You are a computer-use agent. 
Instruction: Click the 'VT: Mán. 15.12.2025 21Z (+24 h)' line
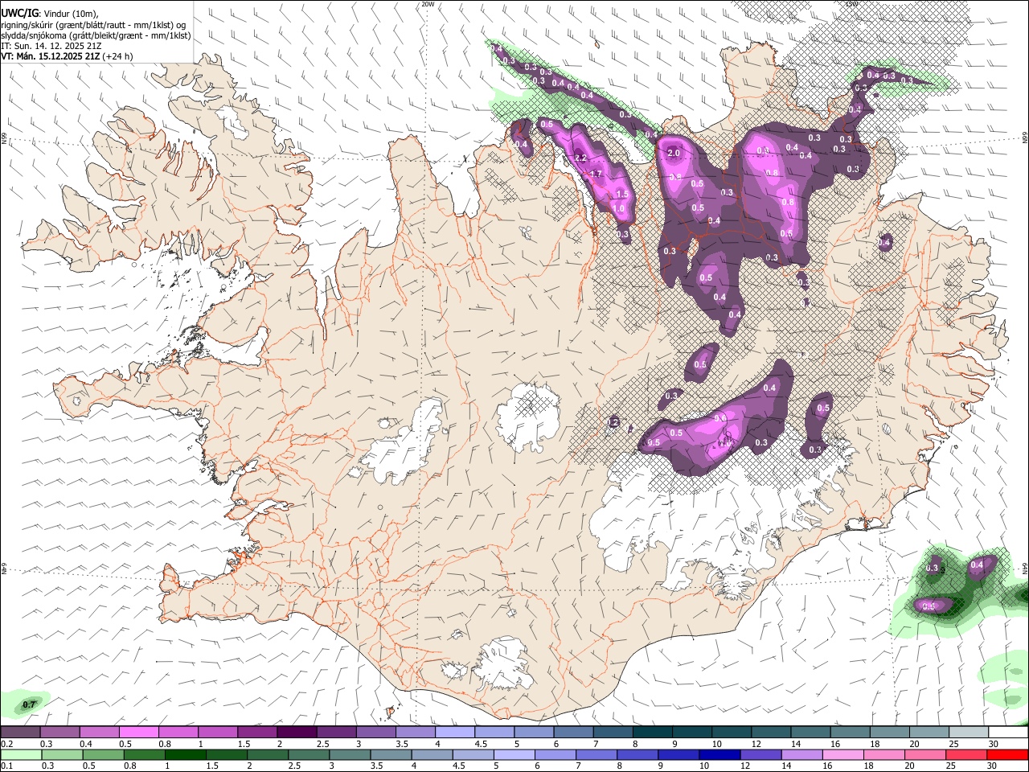tap(67, 56)
